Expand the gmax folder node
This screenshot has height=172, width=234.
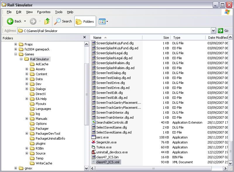click(x=16, y=168)
